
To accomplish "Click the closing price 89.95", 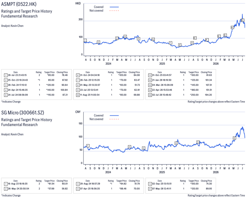I will (x=209, y=189).
